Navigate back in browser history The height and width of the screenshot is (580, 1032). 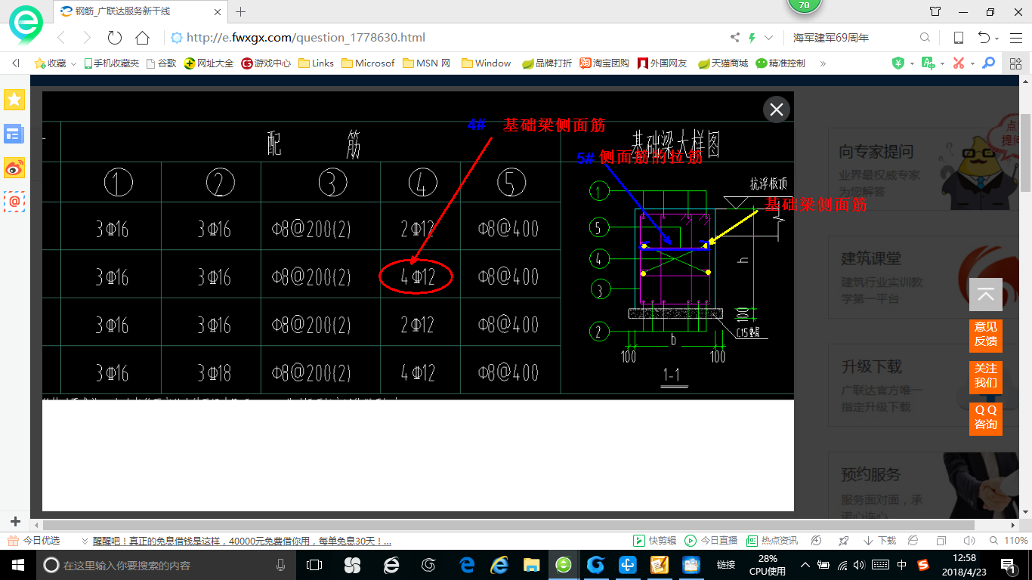[61, 38]
